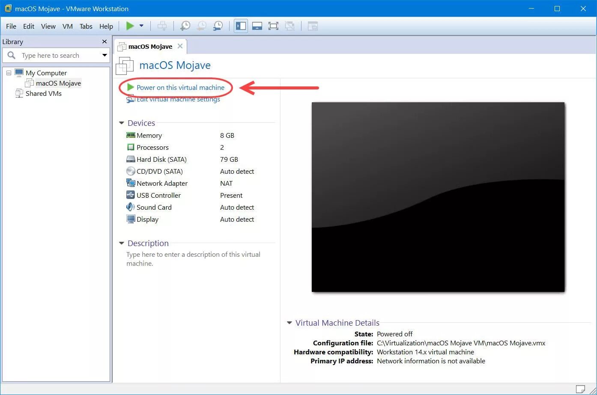The height and width of the screenshot is (395, 597).
Task: Click the Sound Card value Auto detect
Action: click(237, 207)
